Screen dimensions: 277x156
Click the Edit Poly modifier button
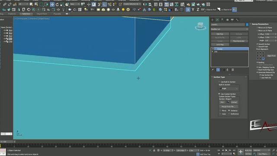(x=220, y=34)
